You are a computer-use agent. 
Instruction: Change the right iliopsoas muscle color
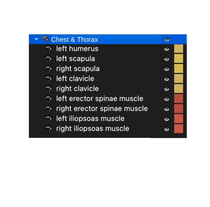(x=179, y=128)
